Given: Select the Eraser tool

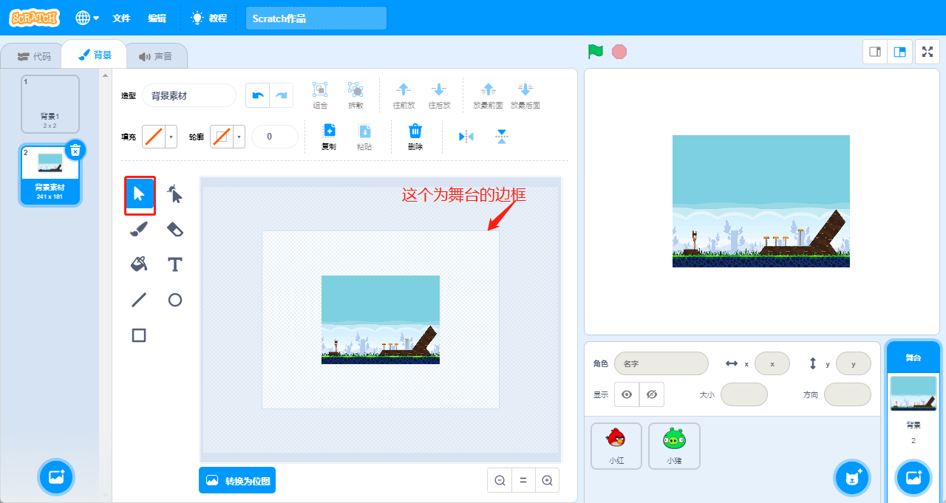Looking at the screenshot, I should coord(174,230).
